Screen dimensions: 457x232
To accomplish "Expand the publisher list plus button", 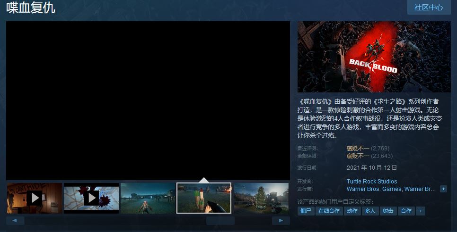I will coord(443,189).
